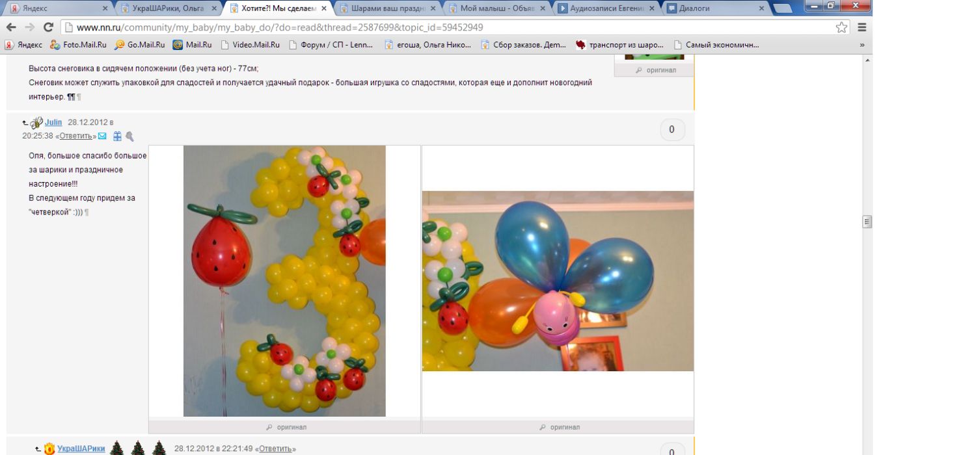
Task: Open the Форум / СП - Lenn... bookmark
Action: (x=331, y=45)
